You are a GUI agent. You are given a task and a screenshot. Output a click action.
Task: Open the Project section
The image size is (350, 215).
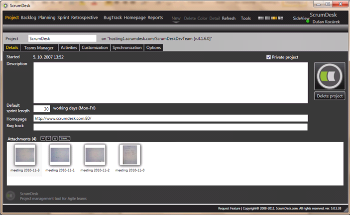click(12, 17)
